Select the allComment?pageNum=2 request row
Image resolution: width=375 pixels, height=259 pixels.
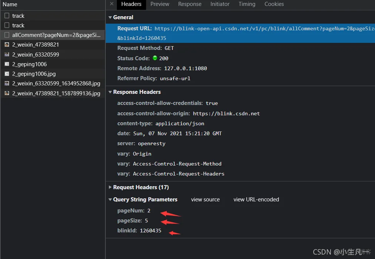53,35
